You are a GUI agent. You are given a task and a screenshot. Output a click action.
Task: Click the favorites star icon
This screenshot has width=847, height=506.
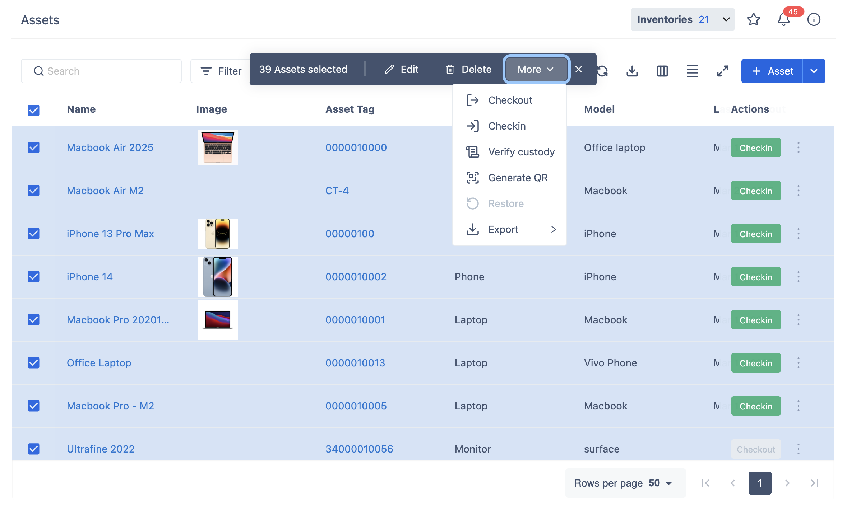tap(753, 19)
